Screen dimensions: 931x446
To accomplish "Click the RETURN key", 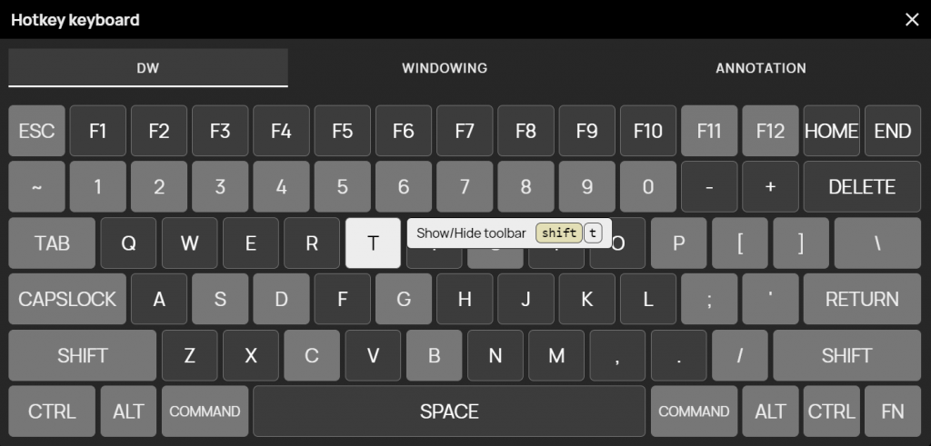I will 862,299.
